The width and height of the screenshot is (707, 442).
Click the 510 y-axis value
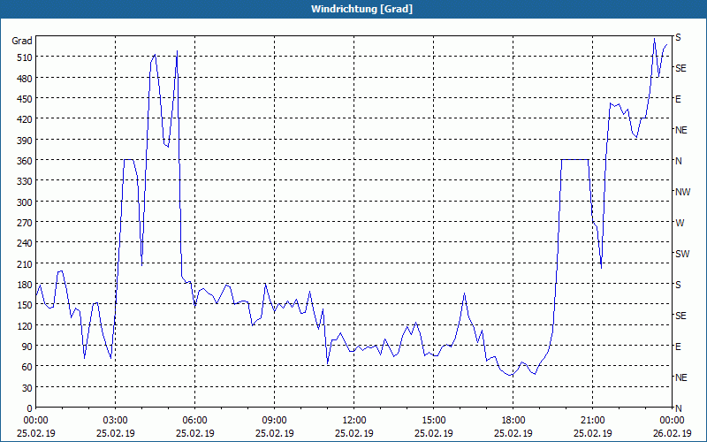pyautogui.click(x=25, y=57)
